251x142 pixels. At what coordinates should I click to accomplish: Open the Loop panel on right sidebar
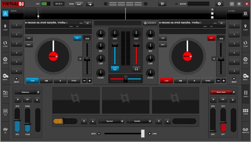pyautogui.click(x=245, y=44)
